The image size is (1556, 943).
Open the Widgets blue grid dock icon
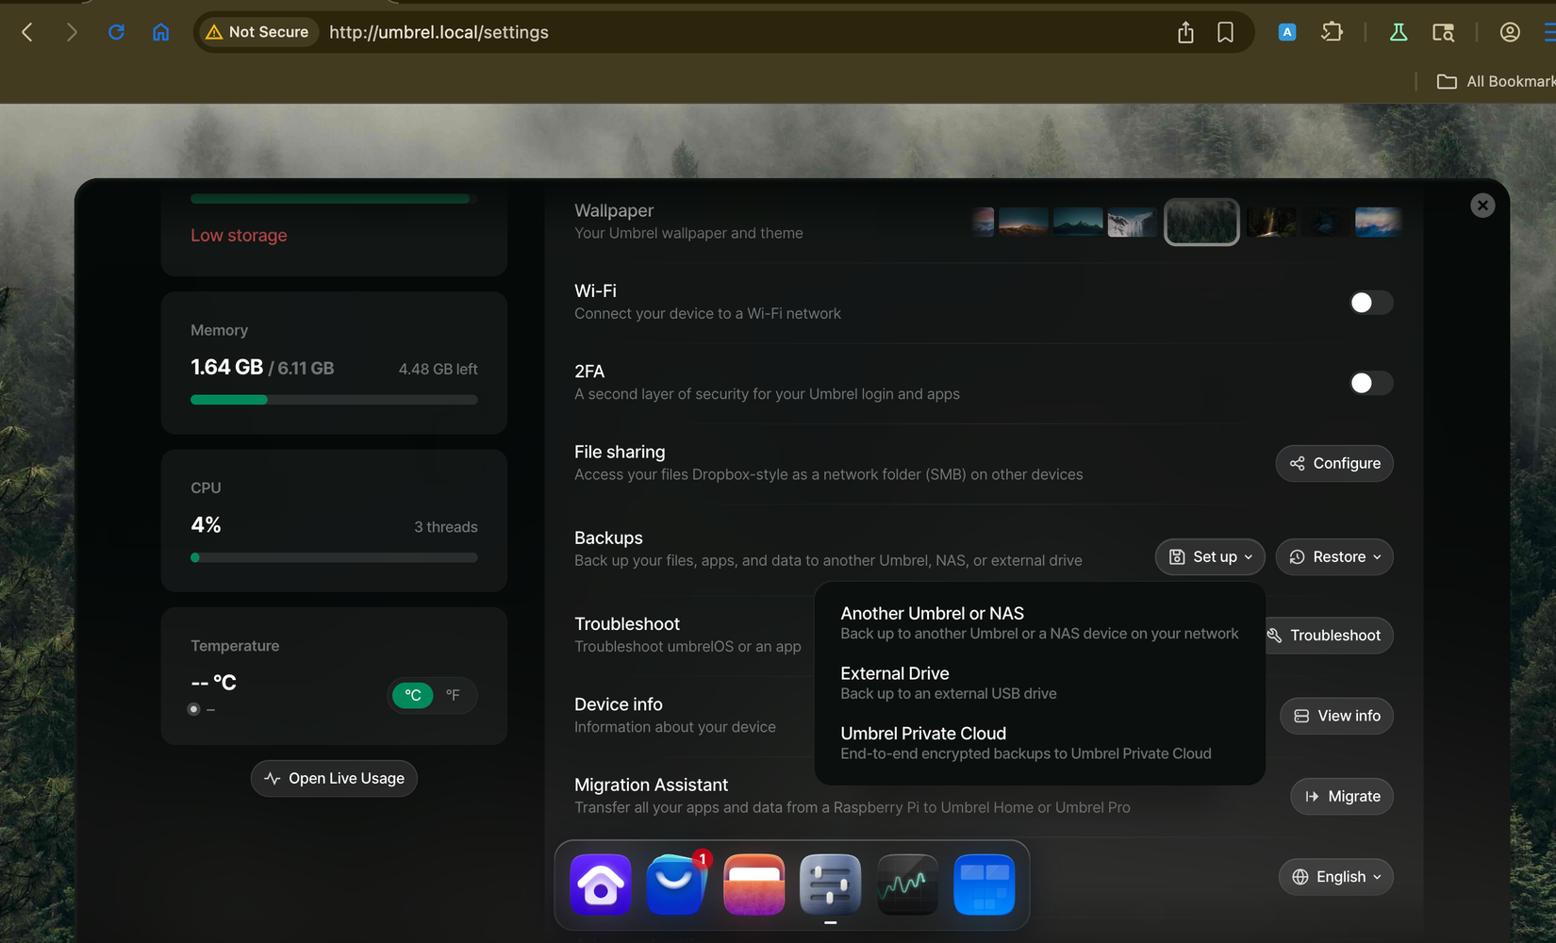pos(984,885)
